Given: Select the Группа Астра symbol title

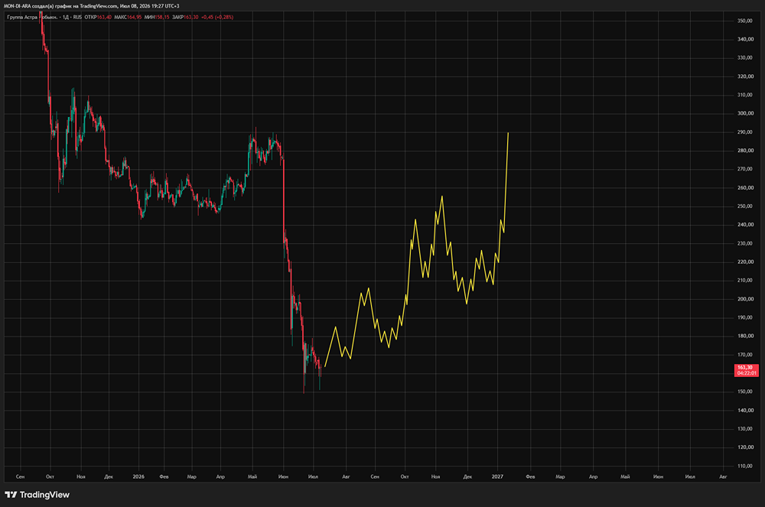Looking at the screenshot, I should (x=32, y=17).
